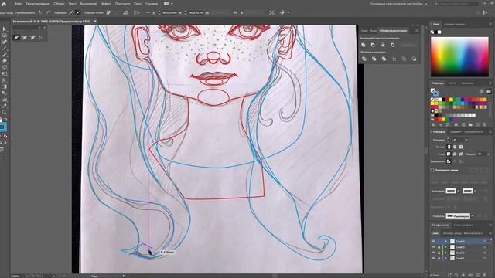
Task: Switch to Монтажные области tab
Action: [x=473, y=233]
